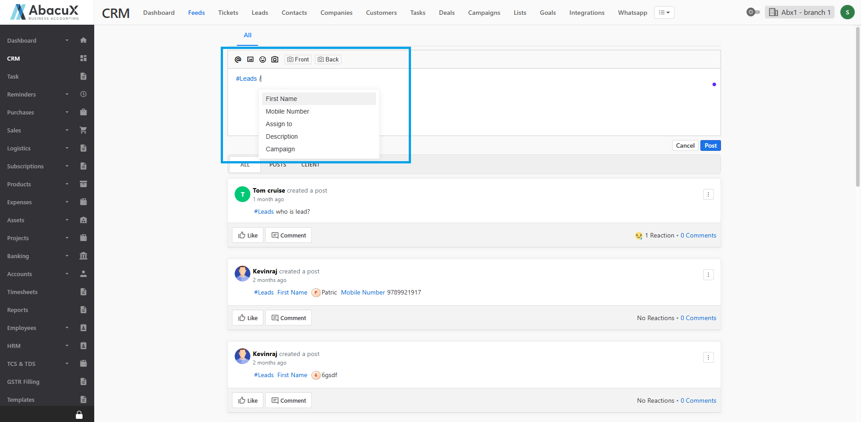Click the insert image icon in editor
861x422 pixels.
250,59
